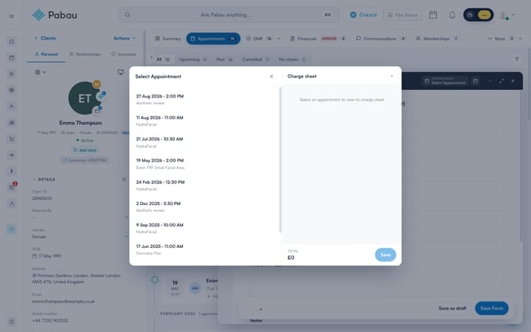Open the Financials tab

pyautogui.click(x=318, y=39)
